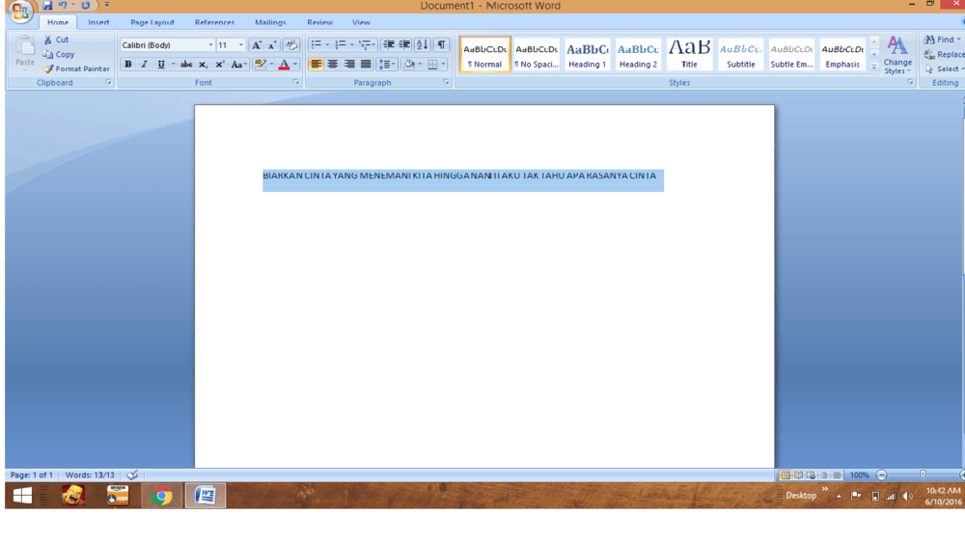Open the Change Case menu
Image resolution: width=965 pixels, height=542 pixels.
point(238,64)
